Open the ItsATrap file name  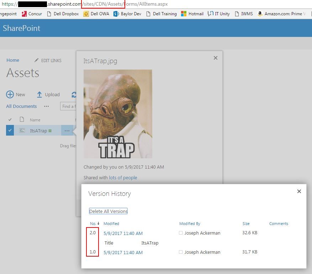(38, 131)
